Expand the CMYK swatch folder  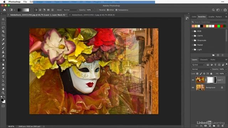click(x=192, y=36)
